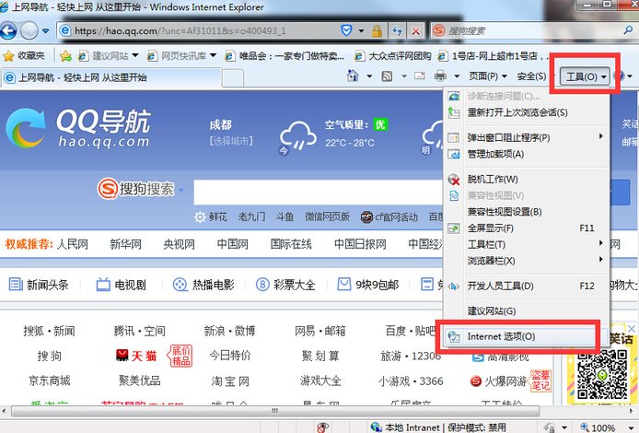Click today's rain cloud weather icon

(x=298, y=135)
